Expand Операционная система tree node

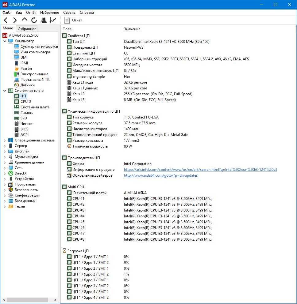tap(5, 141)
